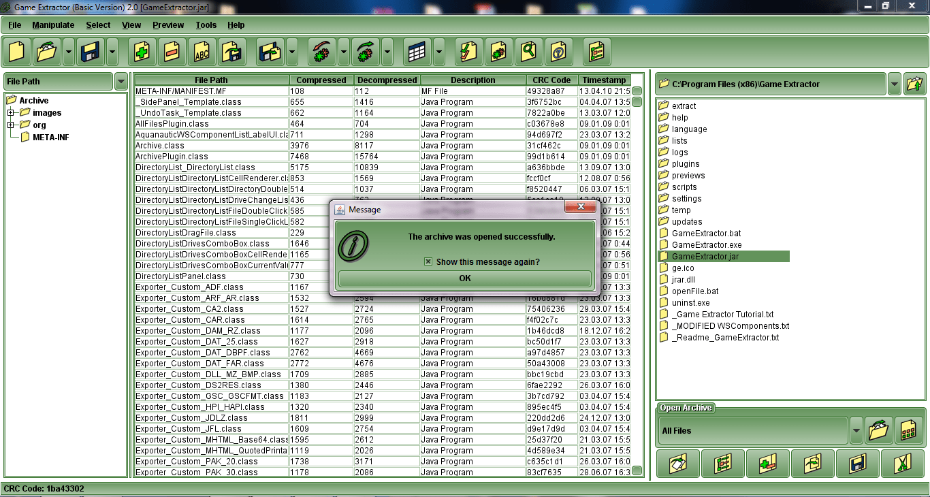The image size is (930, 497).
Task: Open the All Files filter dropdown
Action: click(856, 430)
